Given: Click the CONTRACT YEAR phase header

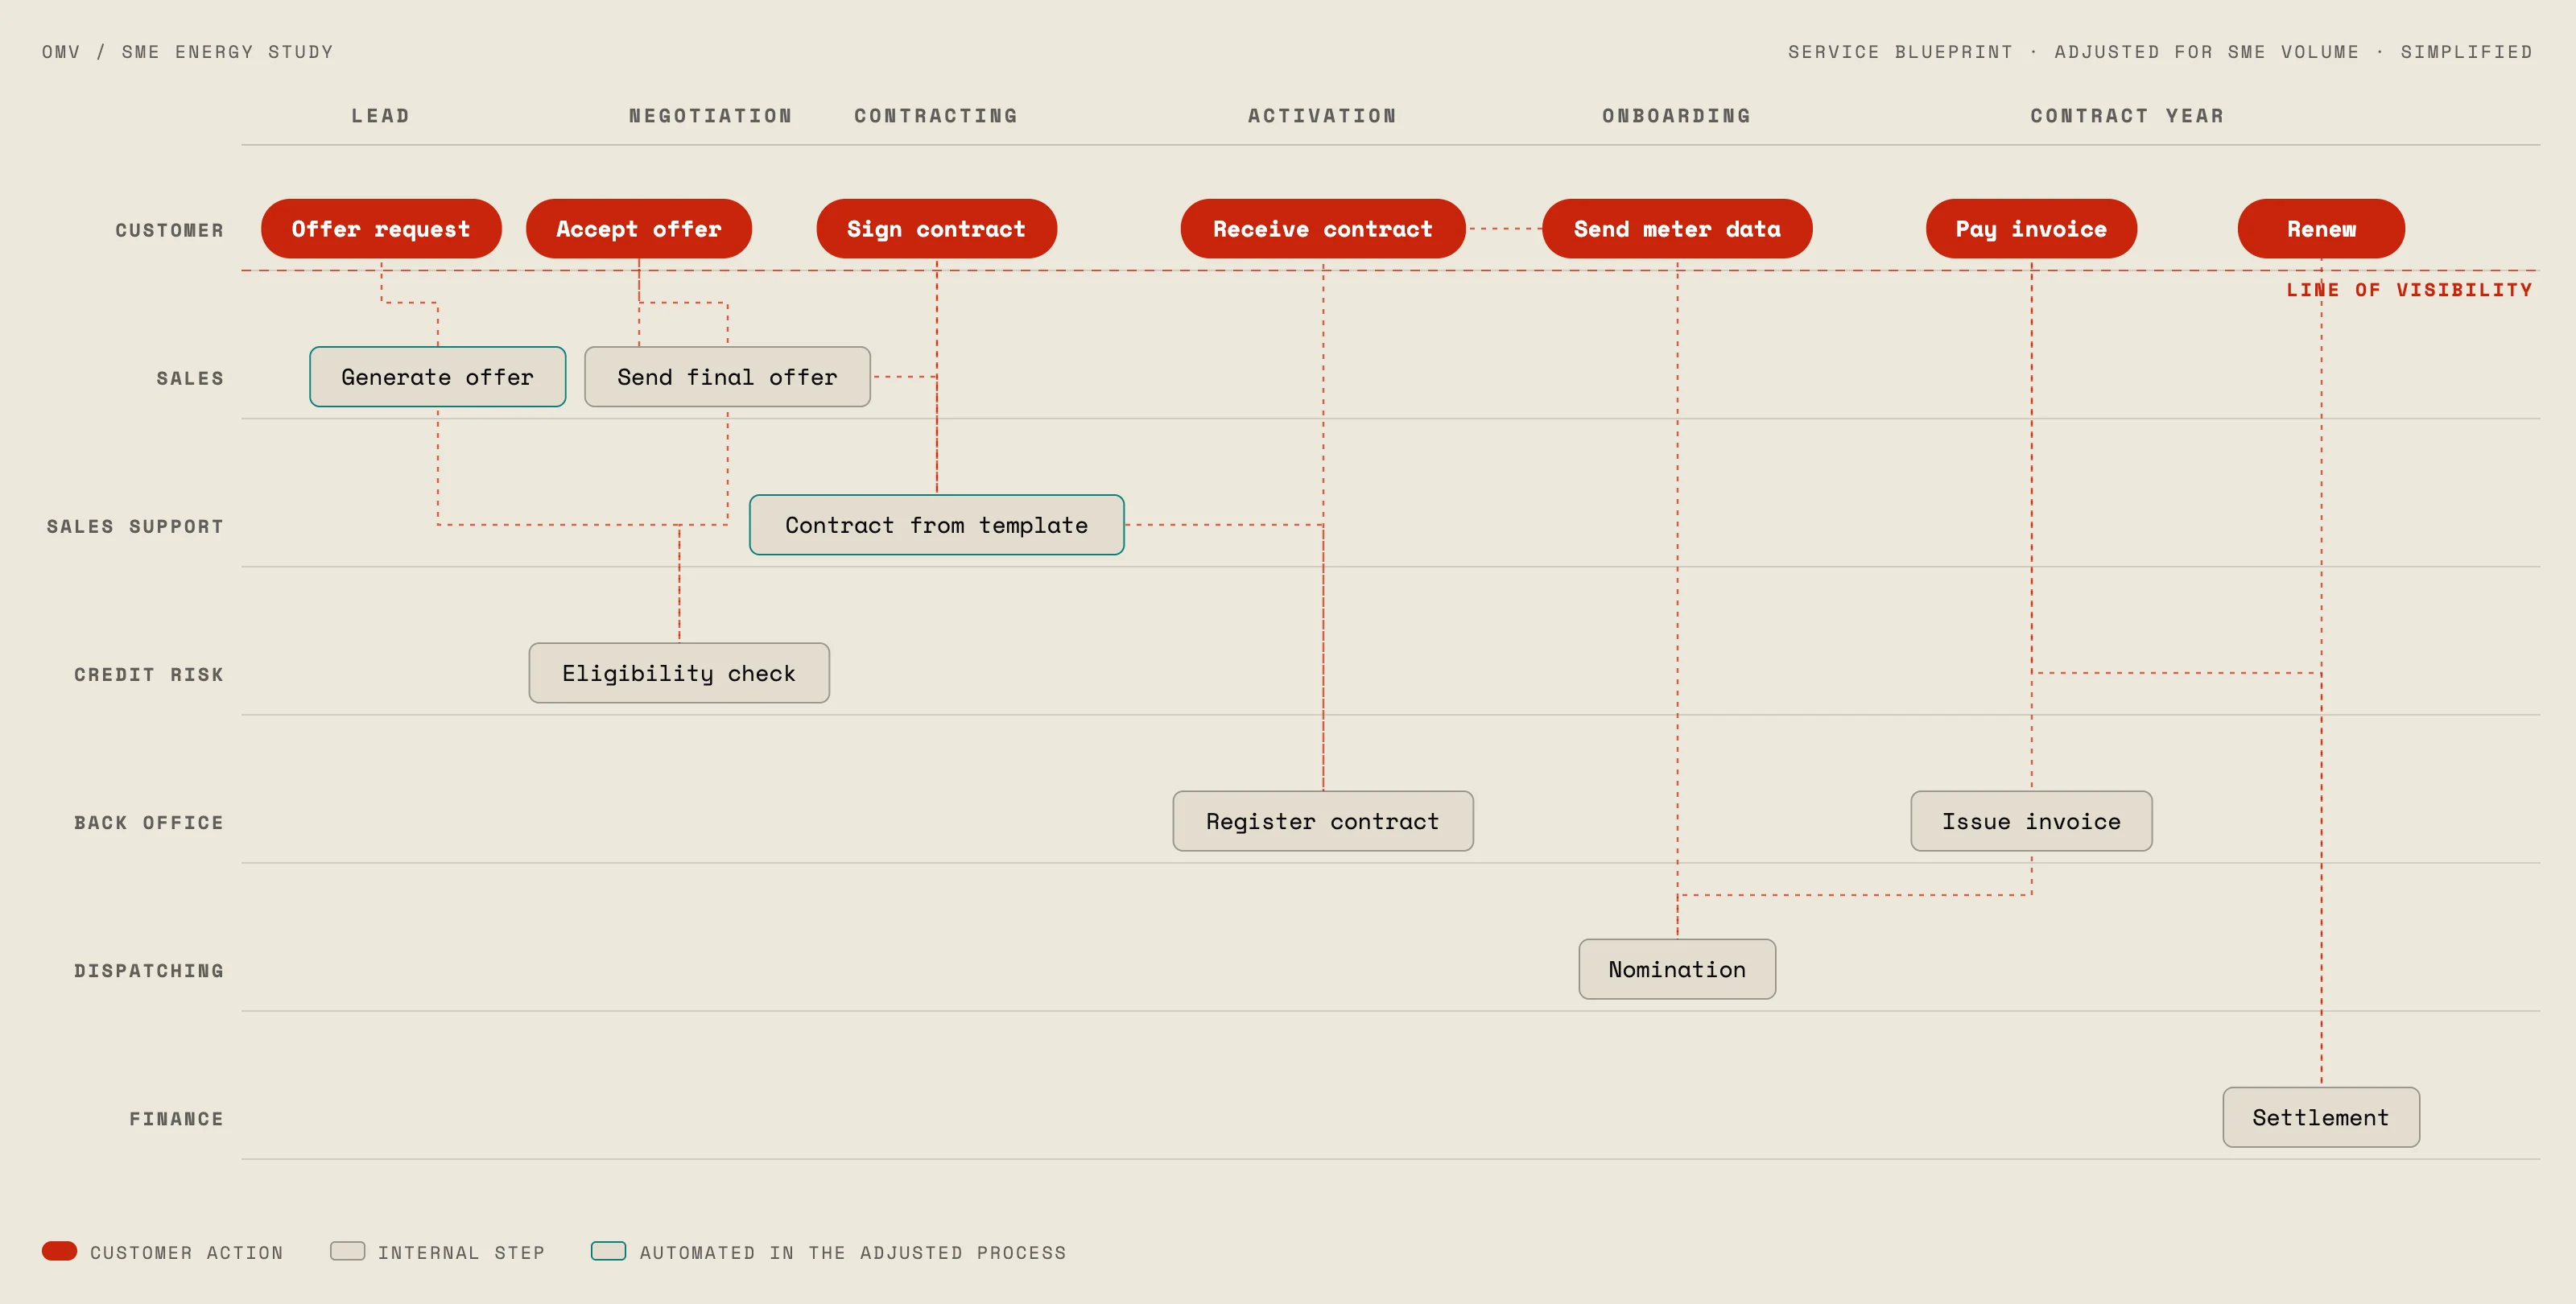Looking at the screenshot, I should (2128, 116).
